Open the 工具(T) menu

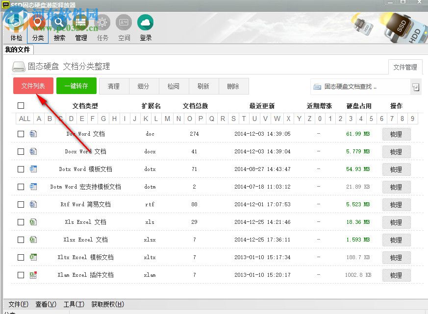(x=74, y=304)
